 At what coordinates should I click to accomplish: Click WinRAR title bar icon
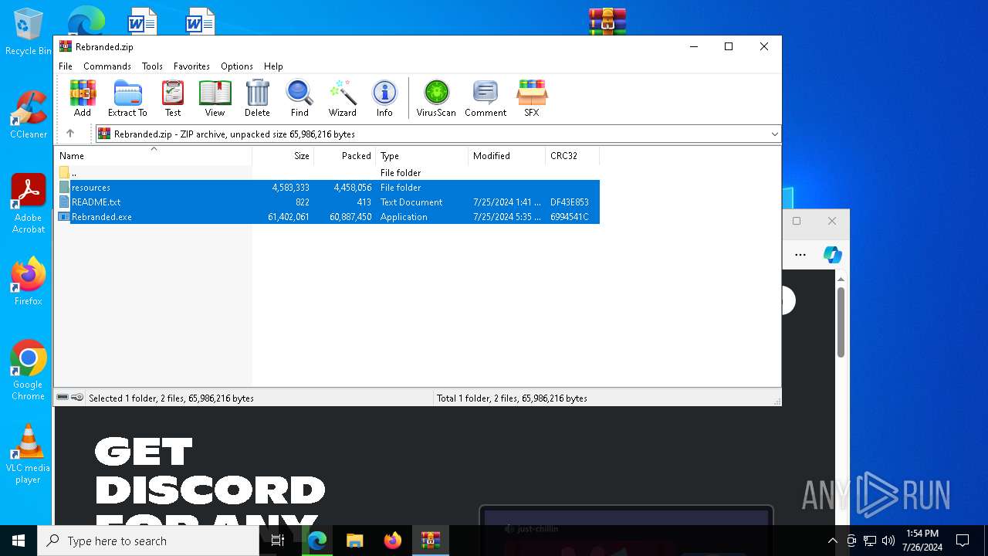pyautogui.click(x=66, y=46)
